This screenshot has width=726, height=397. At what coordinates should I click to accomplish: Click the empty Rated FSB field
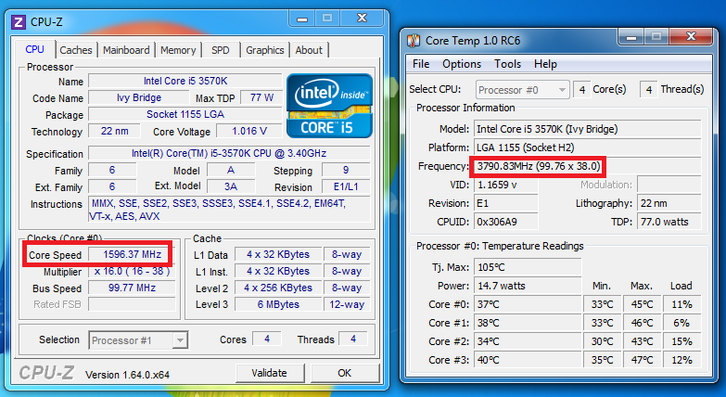(132, 304)
